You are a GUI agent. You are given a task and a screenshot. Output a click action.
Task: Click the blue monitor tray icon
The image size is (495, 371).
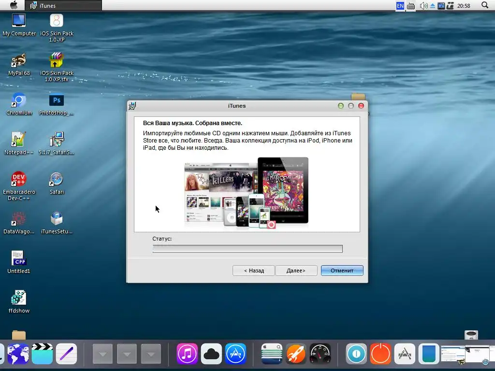coord(441,6)
